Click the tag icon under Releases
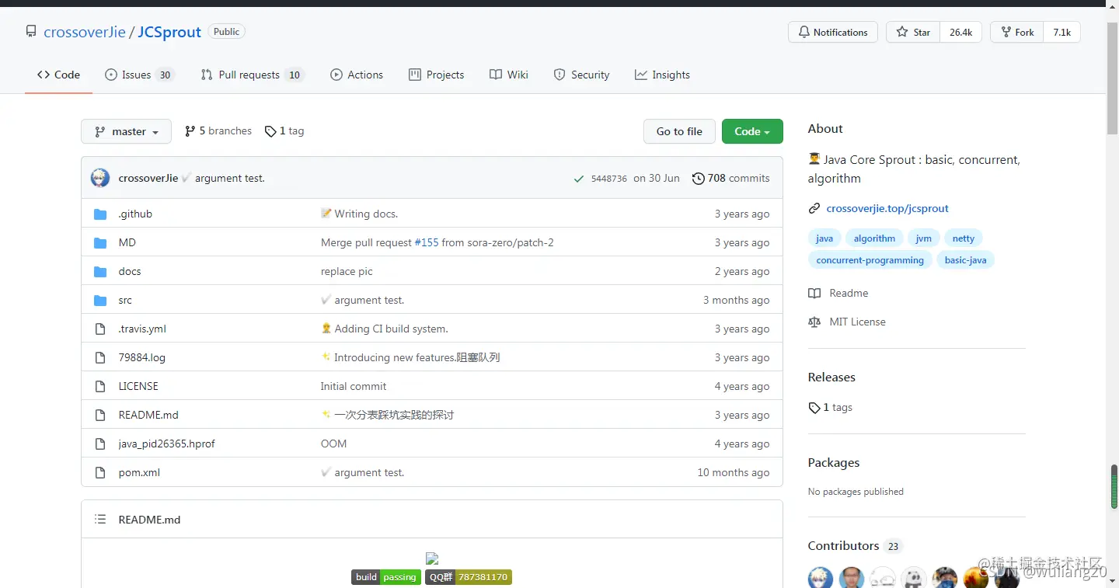 814,407
